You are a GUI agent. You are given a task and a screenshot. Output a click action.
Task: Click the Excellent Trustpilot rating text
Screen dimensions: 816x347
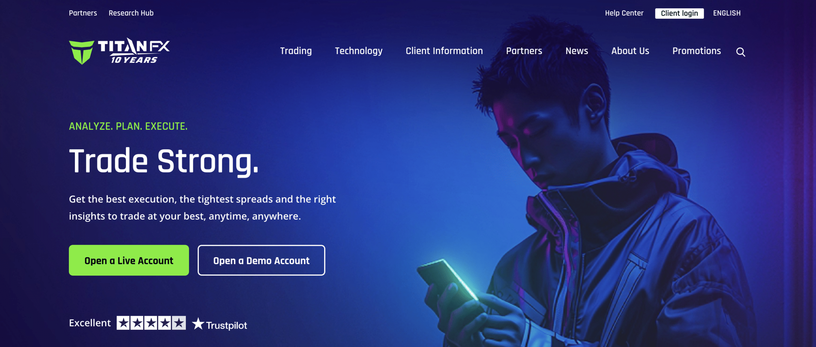coord(90,323)
